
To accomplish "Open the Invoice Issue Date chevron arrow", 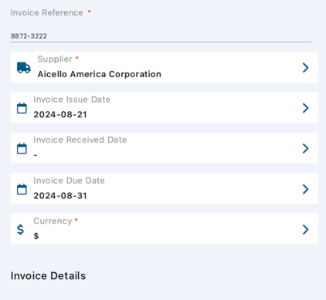I will coord(305,108).
